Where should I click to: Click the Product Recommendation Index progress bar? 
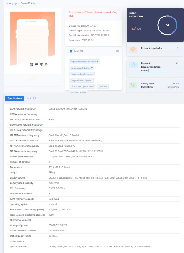pyautogui.click(x=160, y=73)
